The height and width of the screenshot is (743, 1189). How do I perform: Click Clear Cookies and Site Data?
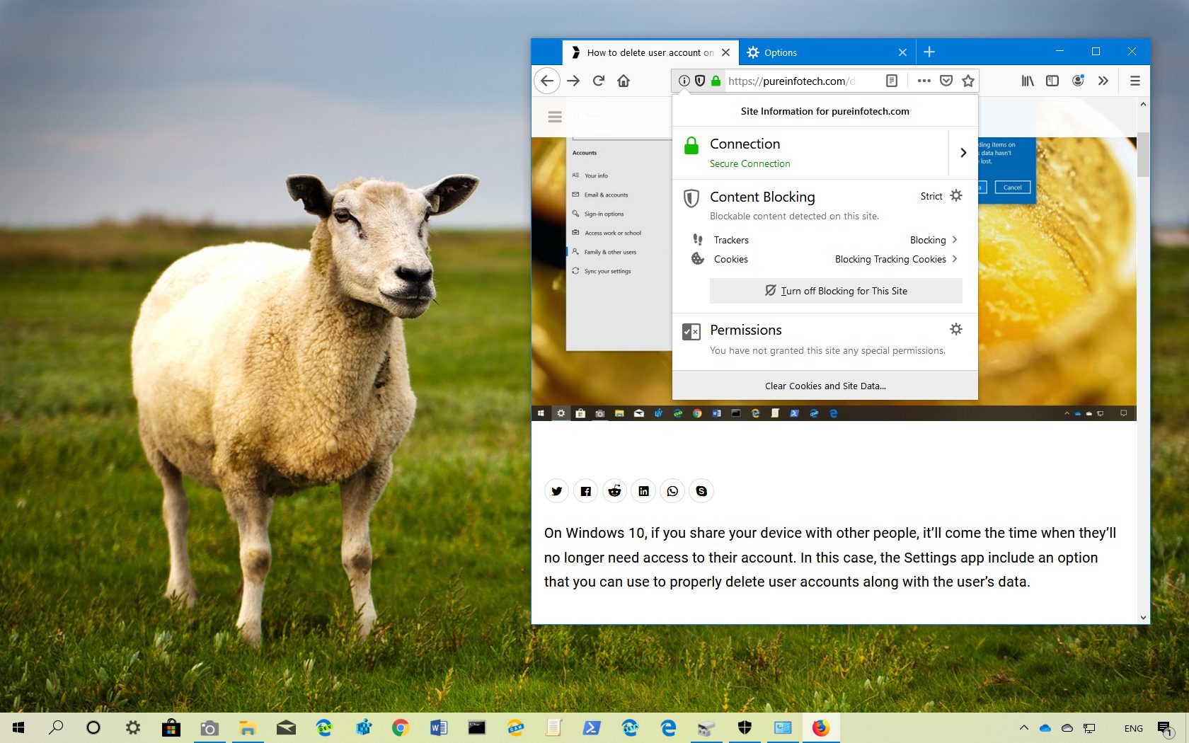(825, 386)
